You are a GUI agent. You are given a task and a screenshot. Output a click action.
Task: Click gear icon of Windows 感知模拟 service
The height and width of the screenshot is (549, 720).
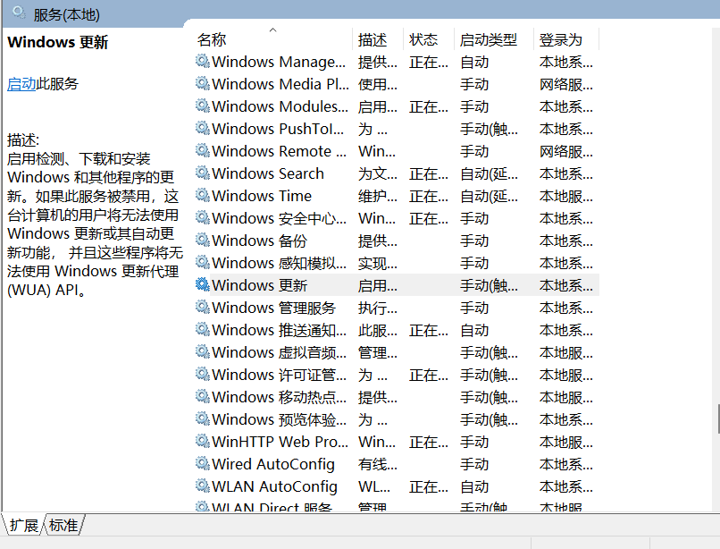[x=203, y=262]
